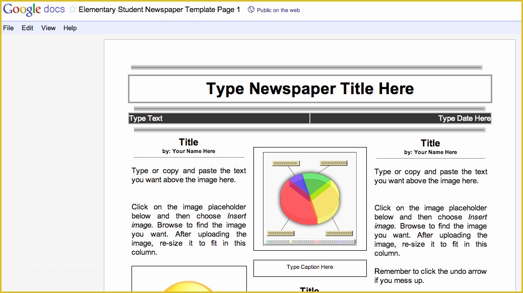
Task: Open the Edit menu
Action: pyautogui.click(x=27, y=28)
